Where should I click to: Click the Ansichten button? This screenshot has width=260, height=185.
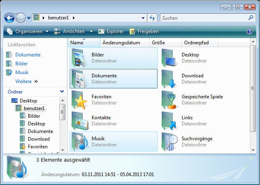pos(69,31)
